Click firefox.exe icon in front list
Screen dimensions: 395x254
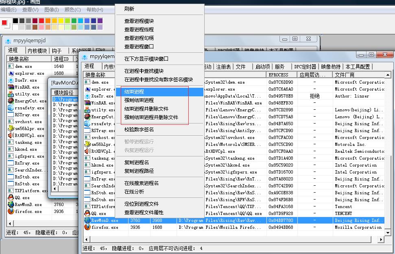pyautogui.click(x=87, y=227)
